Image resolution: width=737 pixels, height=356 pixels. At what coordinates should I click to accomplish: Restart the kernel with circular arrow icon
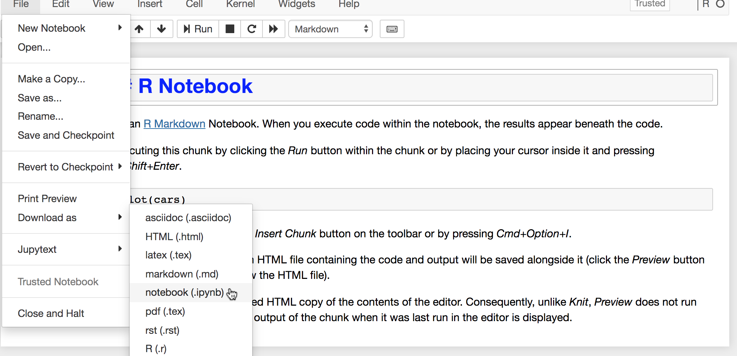(252, 29)
